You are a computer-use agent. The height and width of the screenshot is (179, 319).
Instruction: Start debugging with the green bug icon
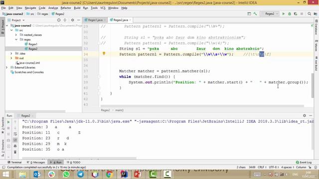(x=290, y=14)
